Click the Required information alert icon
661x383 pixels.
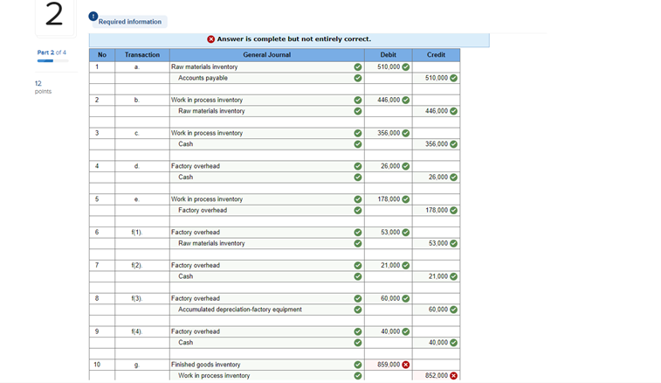pyautogui.click(x=93, y=17)
